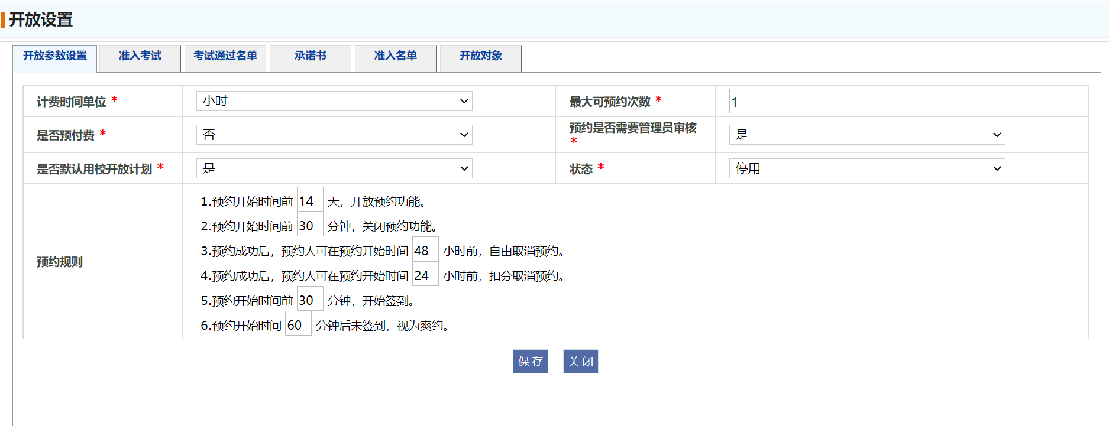Open the 预约是否需要管理员审核 dropdown
This screenshot has height=426, width=1109.
point(866,135)
